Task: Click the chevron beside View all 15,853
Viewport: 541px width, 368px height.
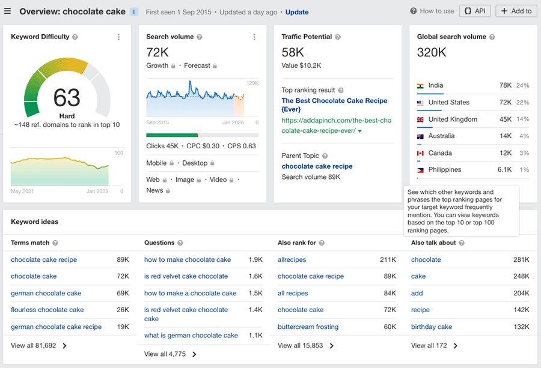Action: click(332, 346)
